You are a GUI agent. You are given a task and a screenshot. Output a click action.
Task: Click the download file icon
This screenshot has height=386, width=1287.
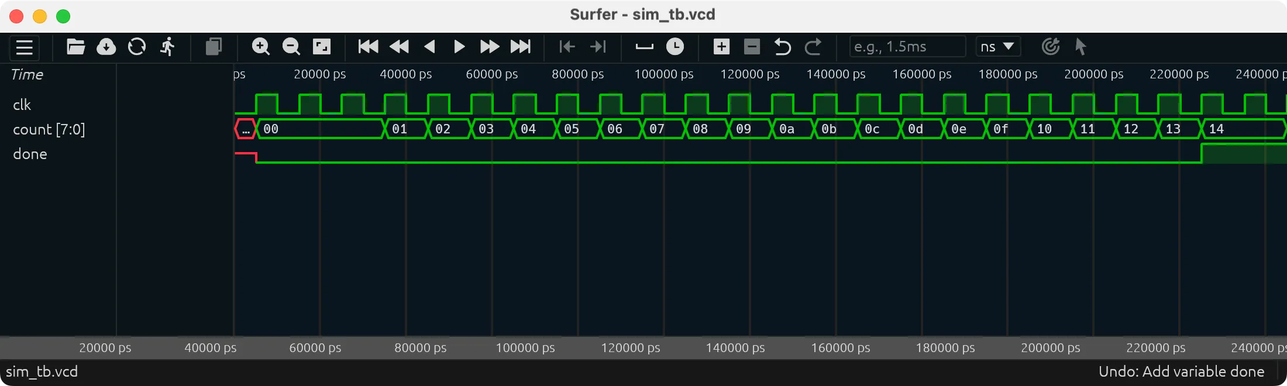(106, 47)
